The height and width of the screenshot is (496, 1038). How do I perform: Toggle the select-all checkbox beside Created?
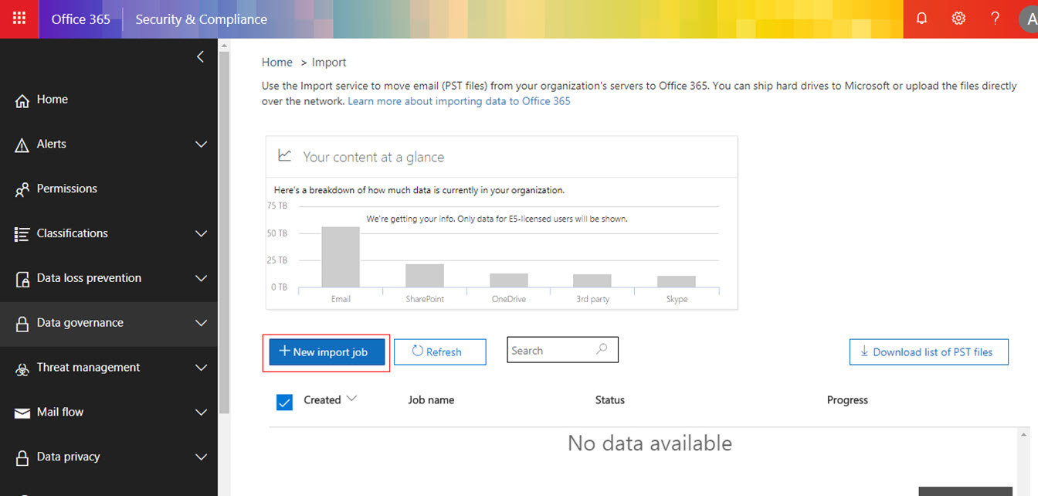click(x=284, y=401)
